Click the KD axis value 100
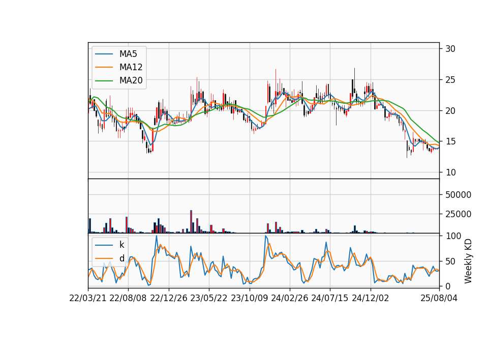The image size is (488, 351). (453, 236)
